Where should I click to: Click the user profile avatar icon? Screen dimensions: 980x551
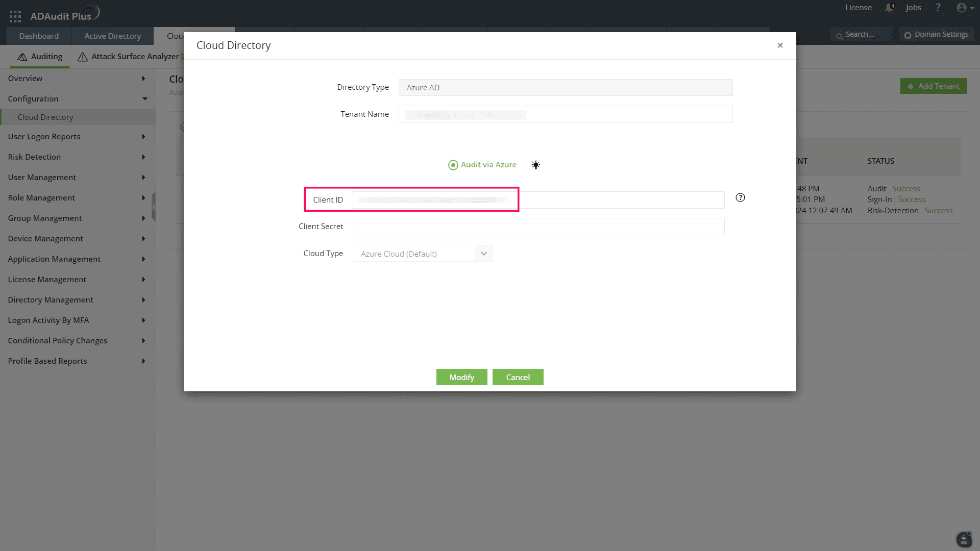(962, 8)
